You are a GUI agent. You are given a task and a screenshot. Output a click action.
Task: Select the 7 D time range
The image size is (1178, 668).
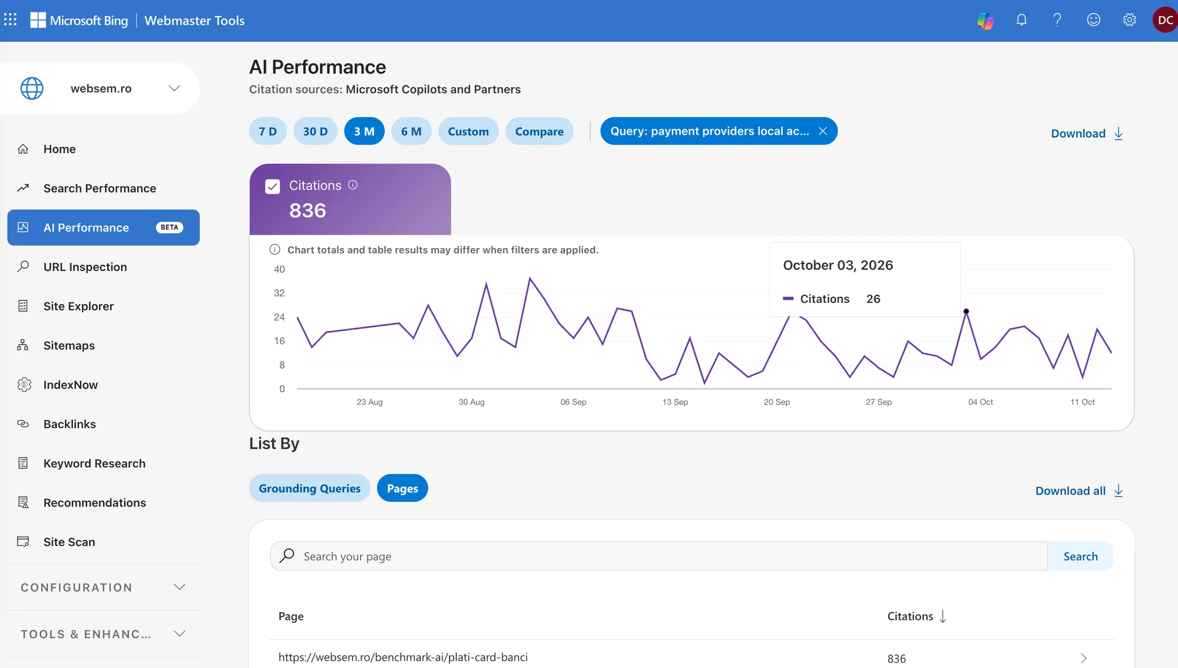(267, 131)
